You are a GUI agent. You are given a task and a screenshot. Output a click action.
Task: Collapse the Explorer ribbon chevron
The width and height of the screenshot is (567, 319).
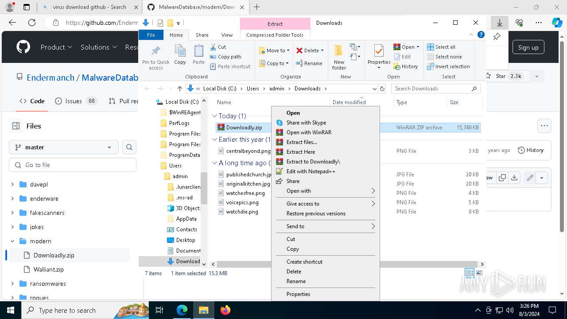pyautogui.click(x=471, y=35)
